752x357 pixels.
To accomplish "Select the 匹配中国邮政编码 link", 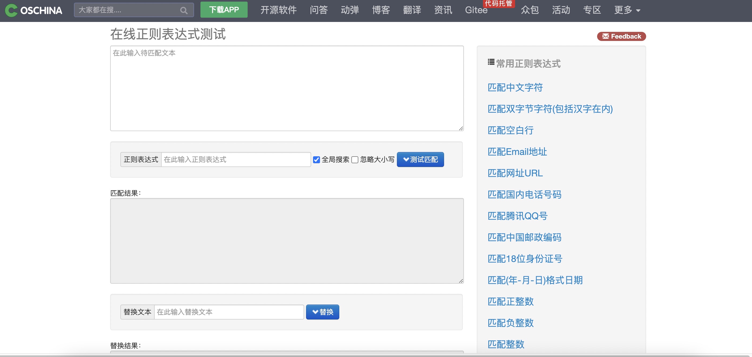I will tap(524, 238).
